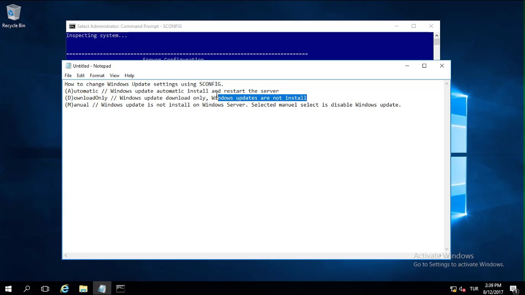The image size is (525, 295).
Task: Click '(M)anual' in the Notepad text
Action: click(x=77, y=105)
